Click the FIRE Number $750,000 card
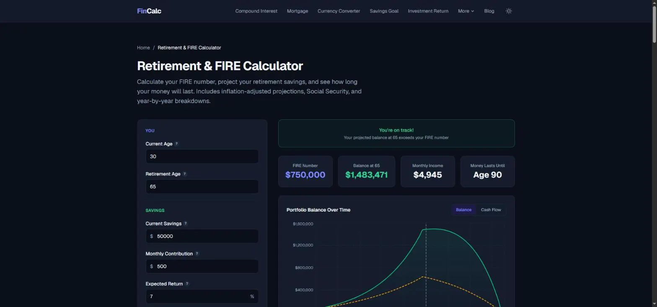Screen dimensions: 657x307 click(305, 171)
